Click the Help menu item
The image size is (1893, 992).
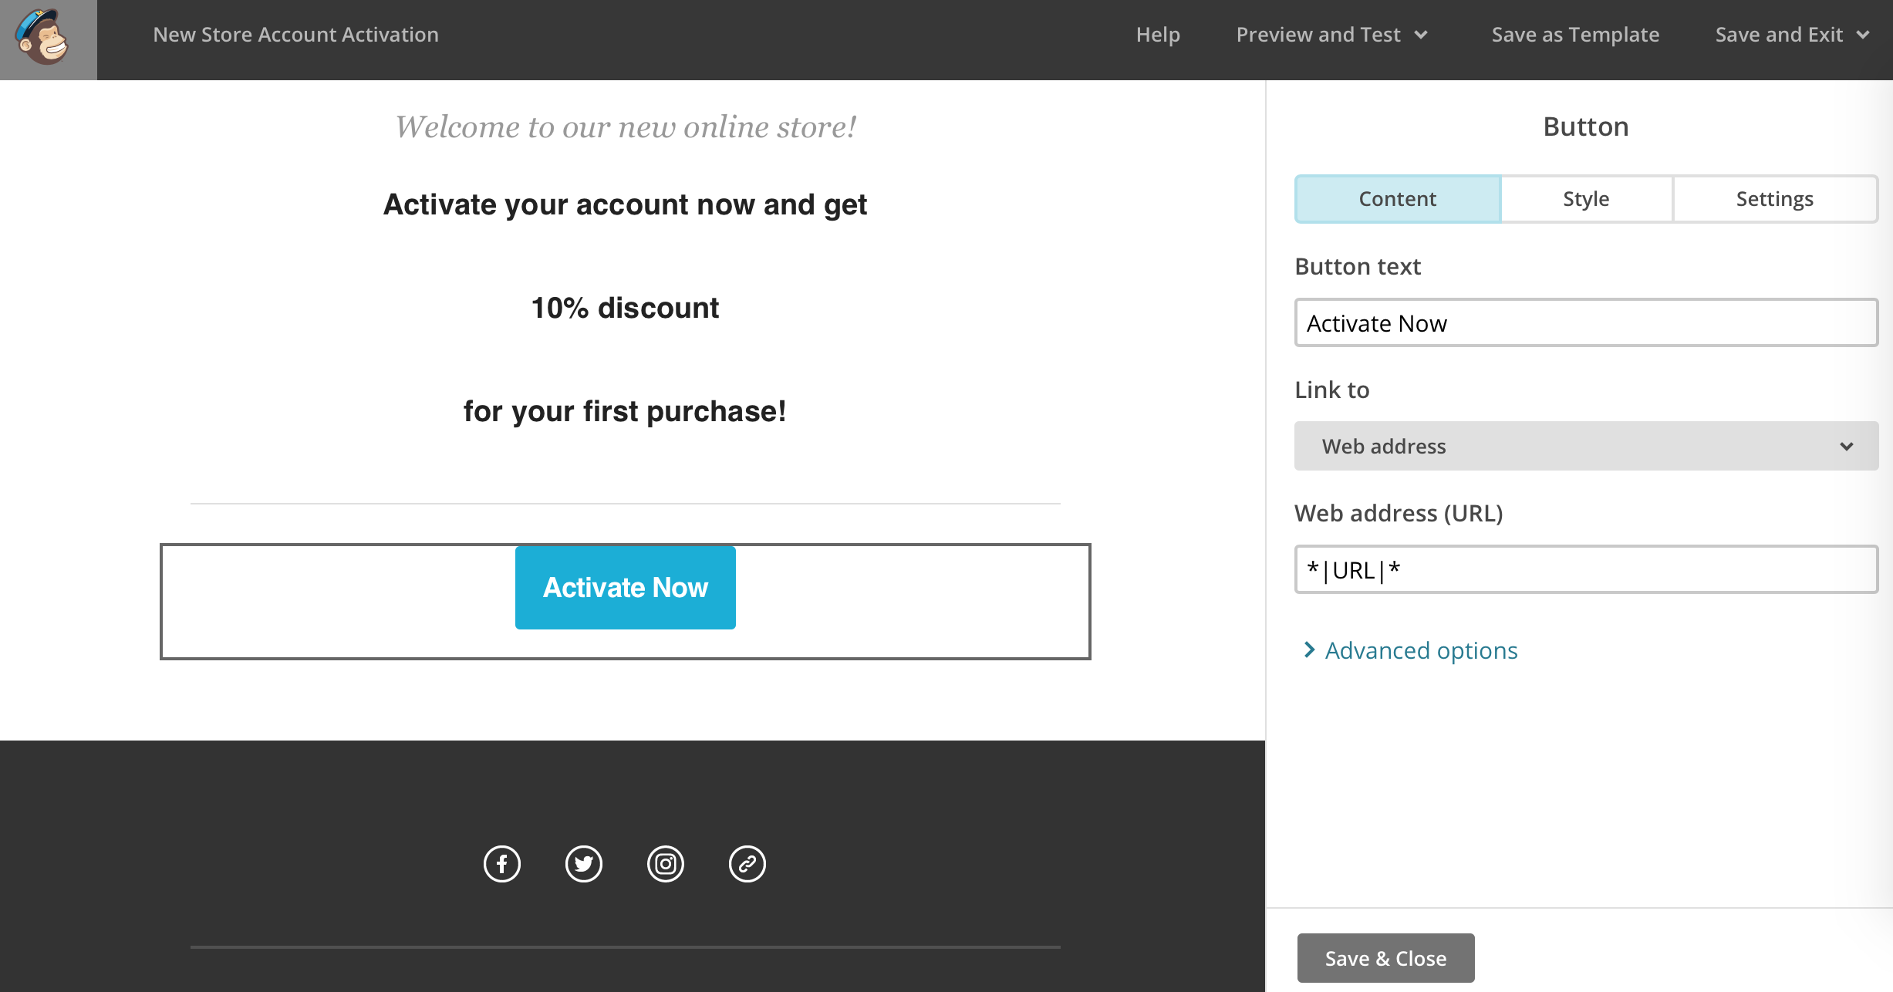(x=1158, y=35)
